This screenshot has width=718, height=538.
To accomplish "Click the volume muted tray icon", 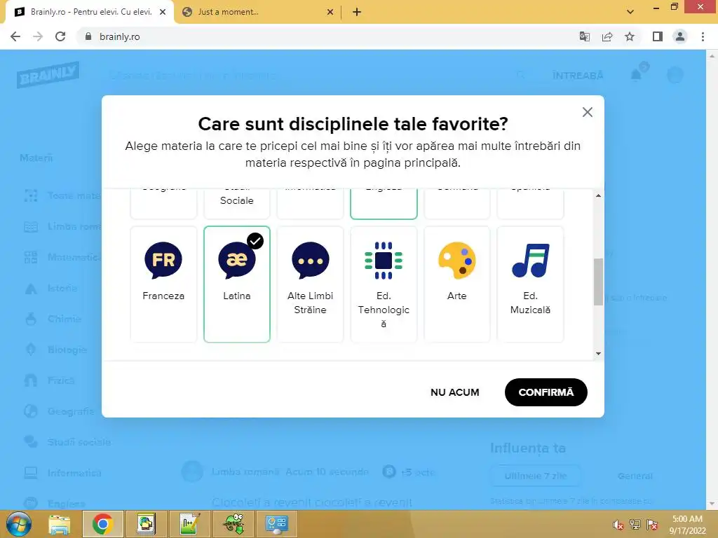I will 618,525.
